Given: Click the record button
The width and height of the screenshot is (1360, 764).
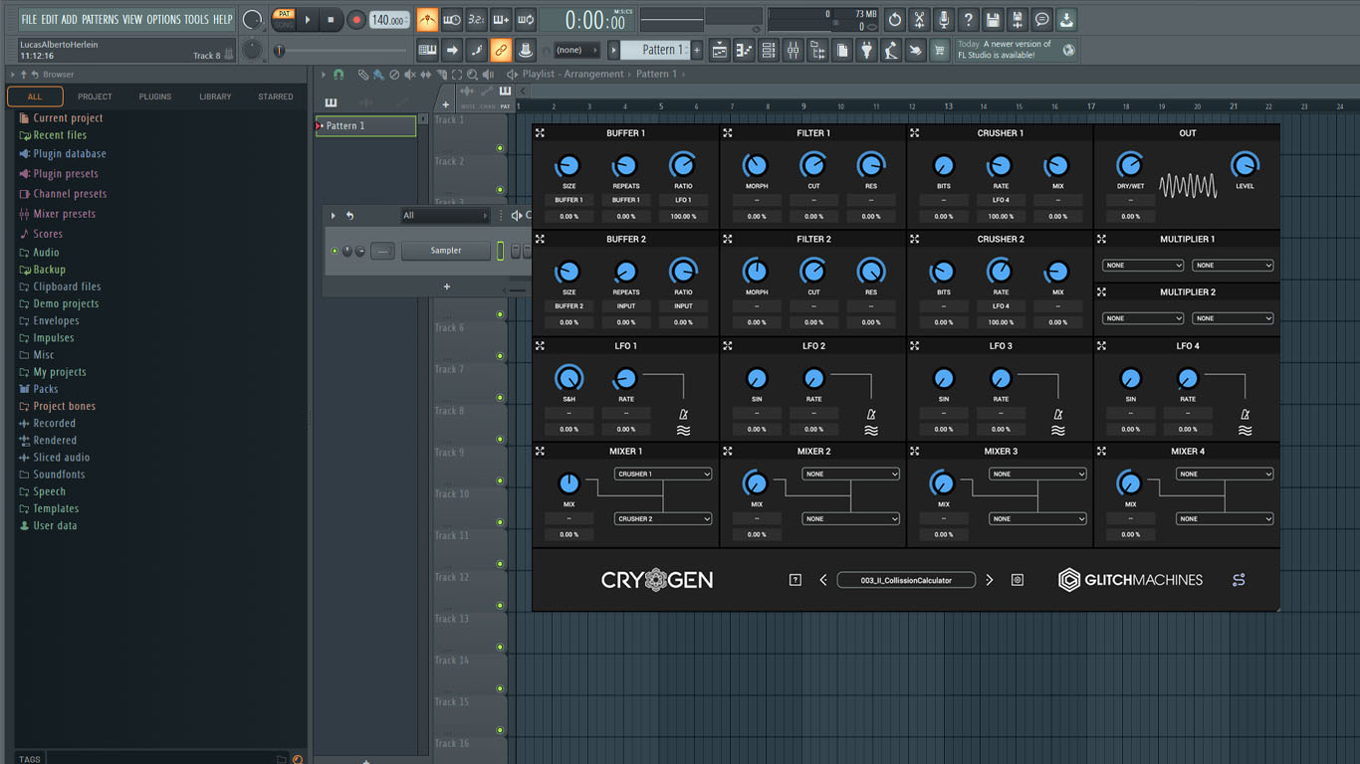Looking at the screenshot, I should click(x=355, y=20).
